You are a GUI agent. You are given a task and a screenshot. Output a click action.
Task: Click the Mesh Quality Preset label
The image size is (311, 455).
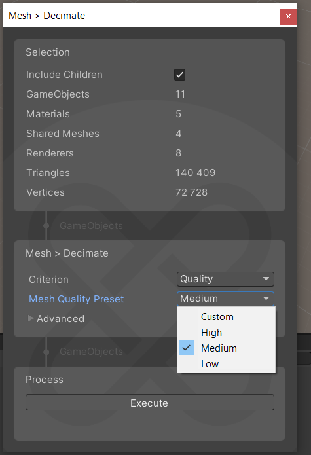[x=77, y=299]
